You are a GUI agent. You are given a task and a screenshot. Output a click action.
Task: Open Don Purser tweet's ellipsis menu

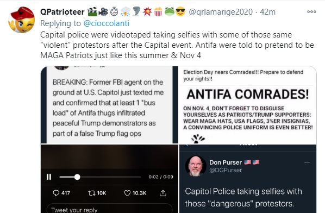[x=307, y=162]
